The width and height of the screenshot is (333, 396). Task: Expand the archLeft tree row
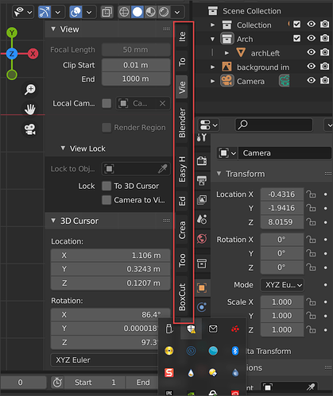(227, 53)
